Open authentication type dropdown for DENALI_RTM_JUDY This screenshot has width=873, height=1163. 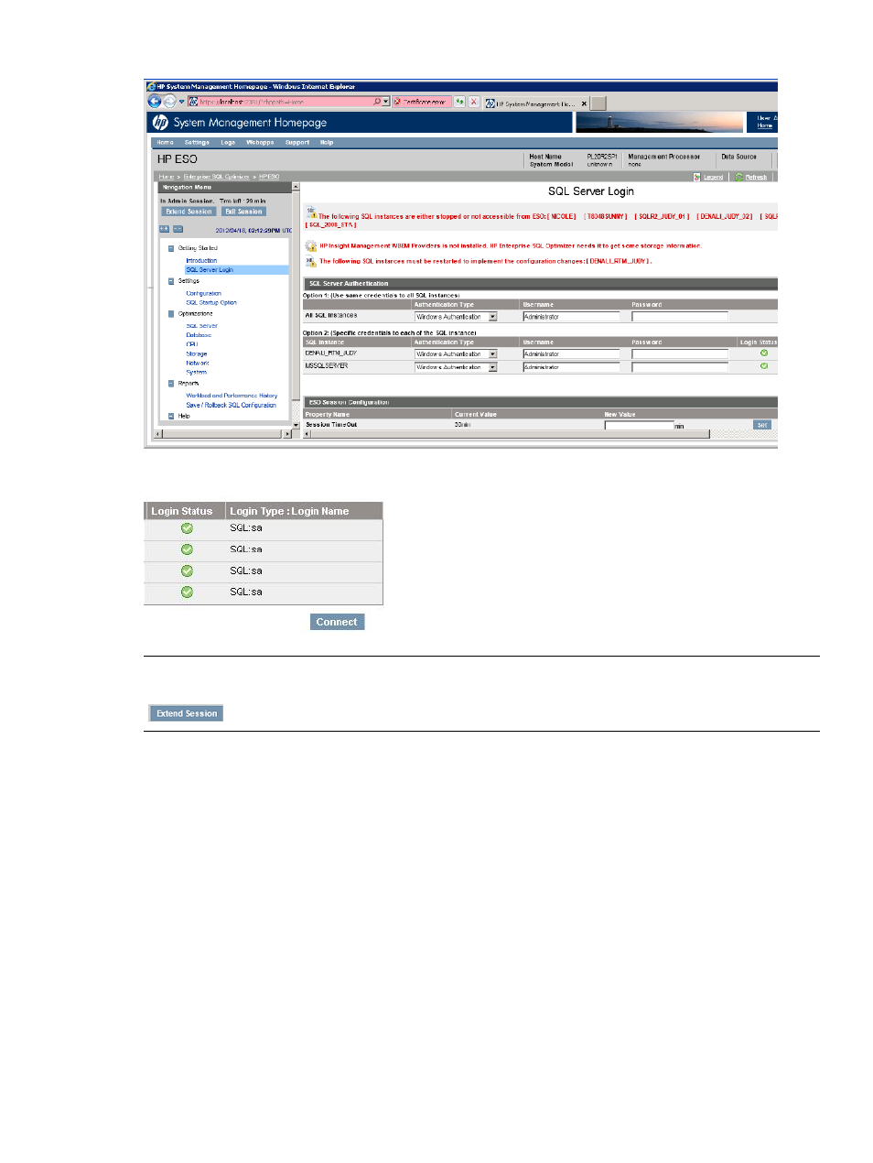tap(492, 353)
